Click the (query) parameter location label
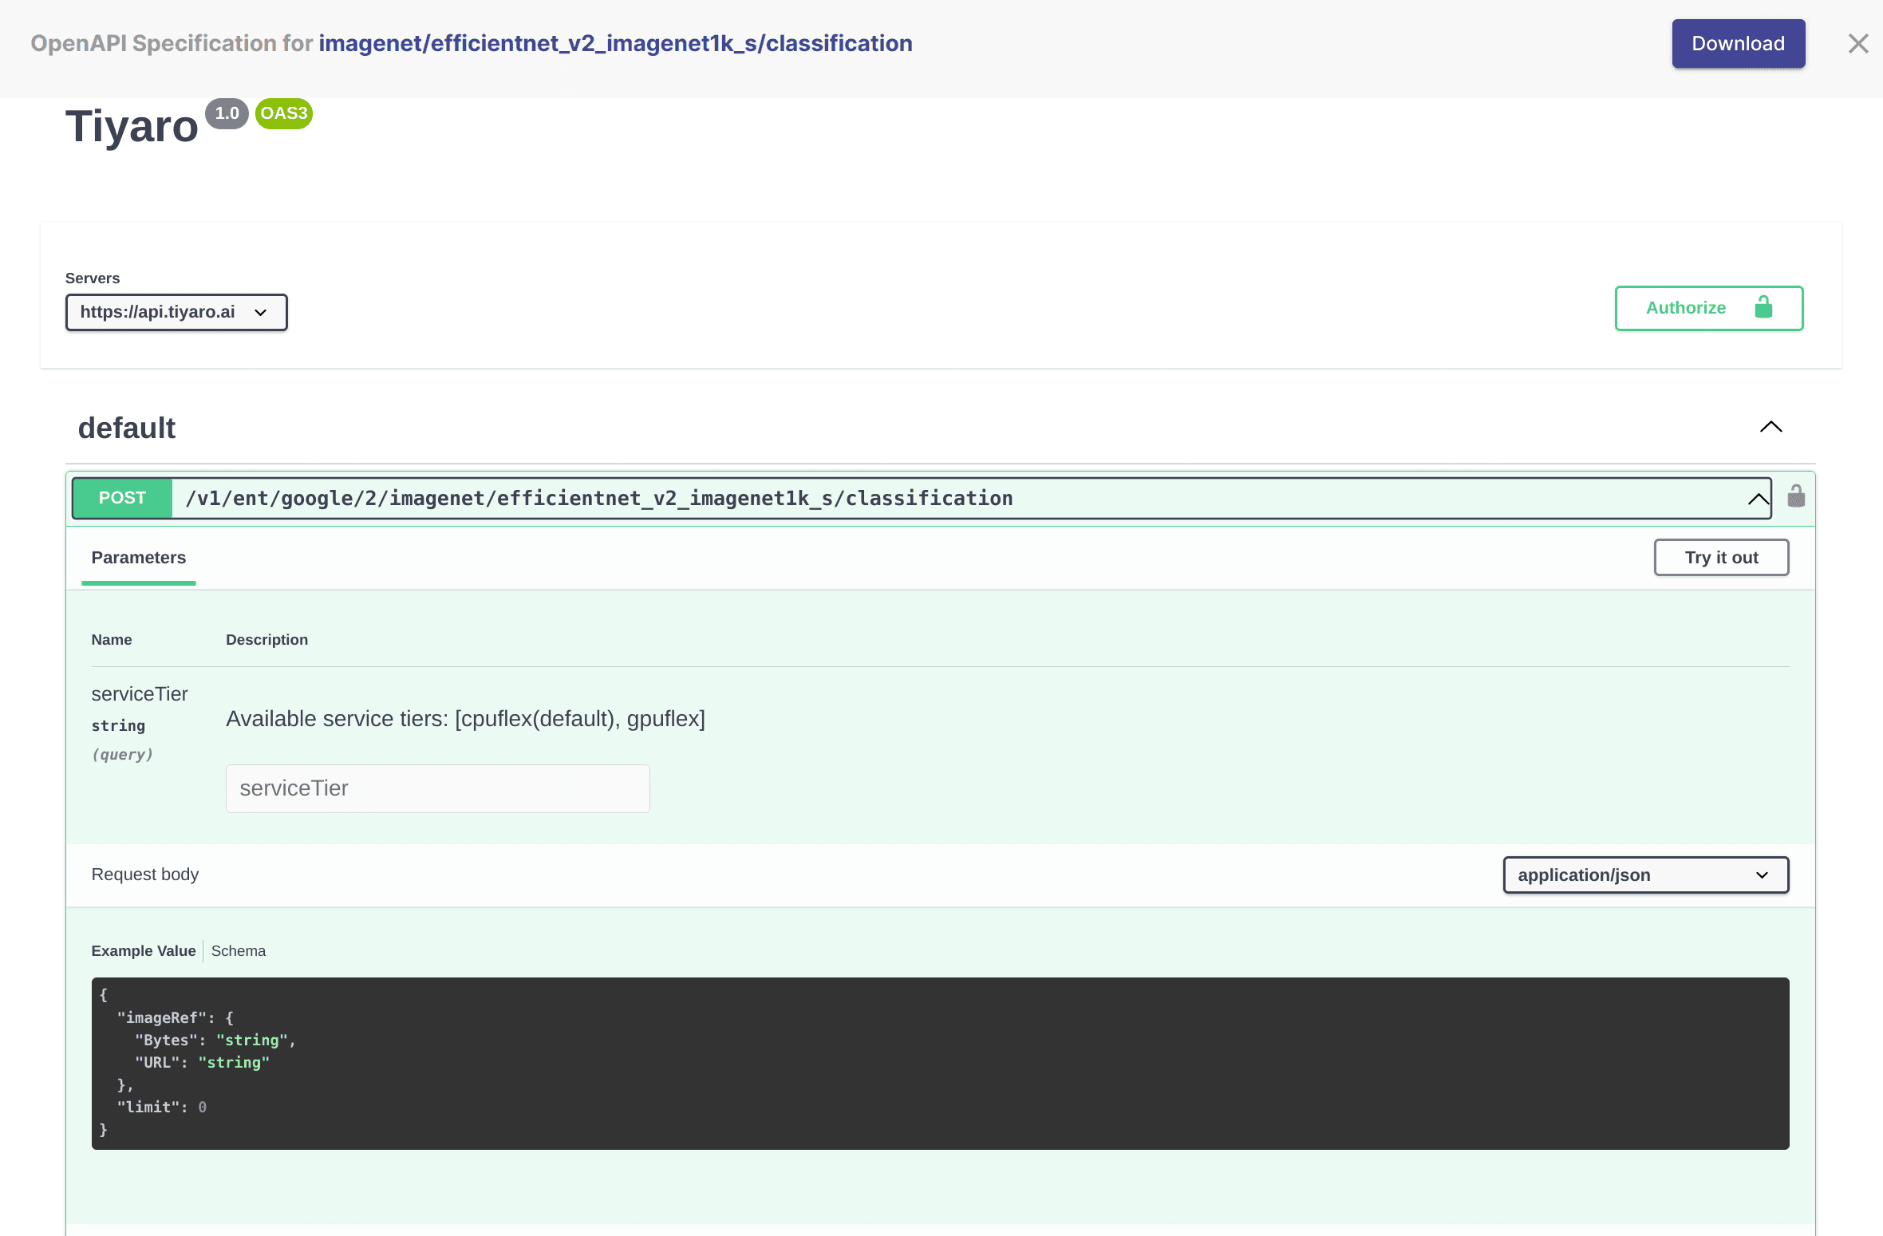 click(122, 754)
